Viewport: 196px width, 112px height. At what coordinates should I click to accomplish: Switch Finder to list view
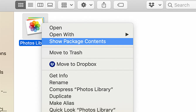(30, 5)
